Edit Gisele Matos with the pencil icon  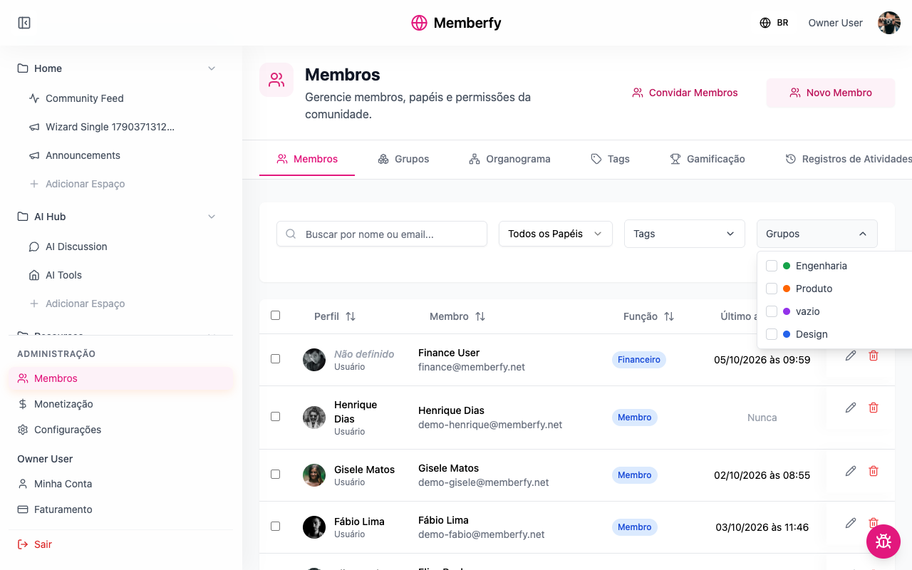pos(851,471)
